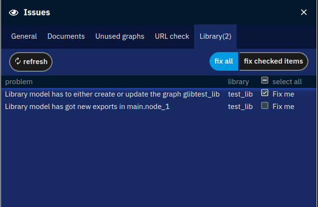Close the Issues panel
Image resolution: width=318 pixels, height=207 pixels.
tap(304, 12)
